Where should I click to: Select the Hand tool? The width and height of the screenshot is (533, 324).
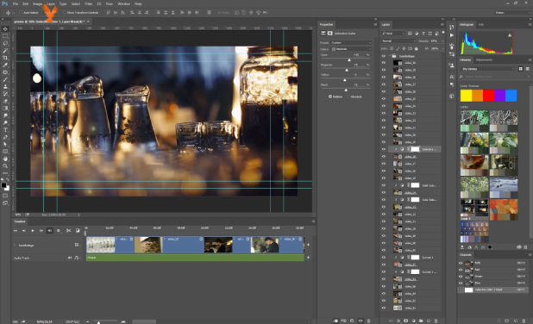(x=5, y=159)
